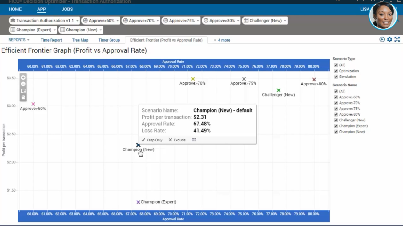This screenshot has width=403, height=226.
Task: Click Exclude in tooltip
Action: 177,140
